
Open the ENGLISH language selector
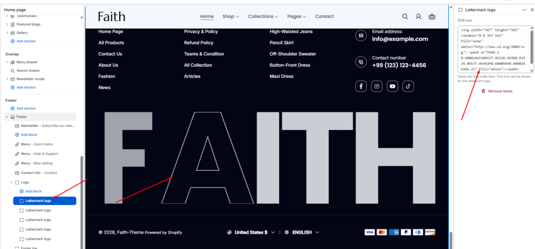pos(302,232)
